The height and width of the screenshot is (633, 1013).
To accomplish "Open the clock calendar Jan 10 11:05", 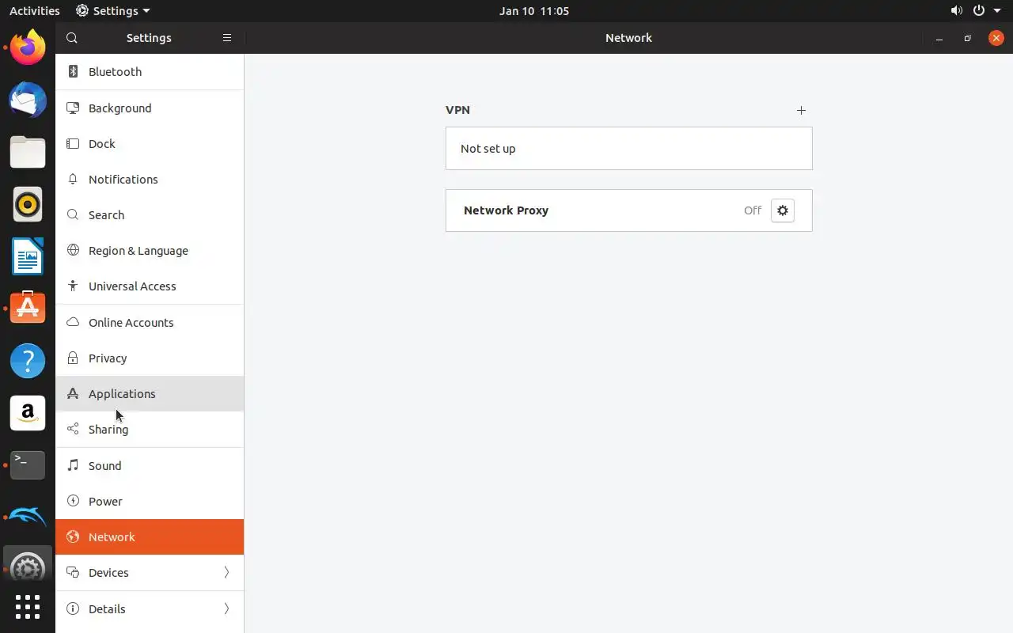I will (534, 11).
